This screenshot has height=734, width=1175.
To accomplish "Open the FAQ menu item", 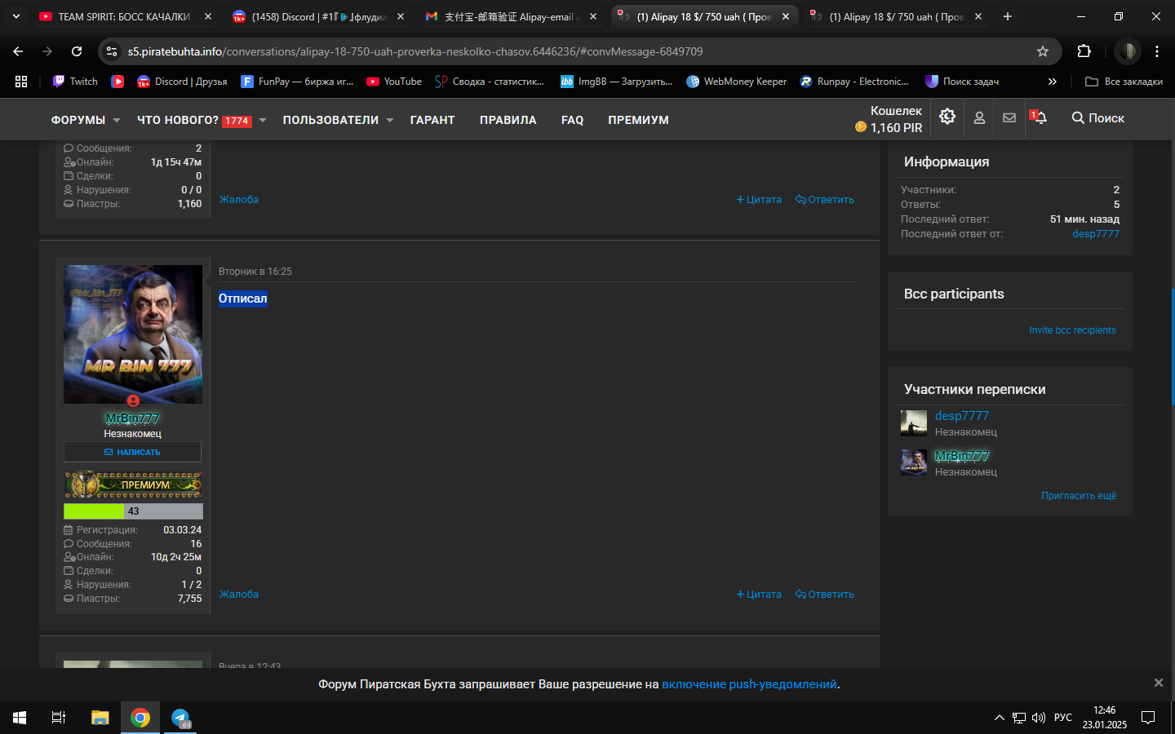I will tap(573, 120).
